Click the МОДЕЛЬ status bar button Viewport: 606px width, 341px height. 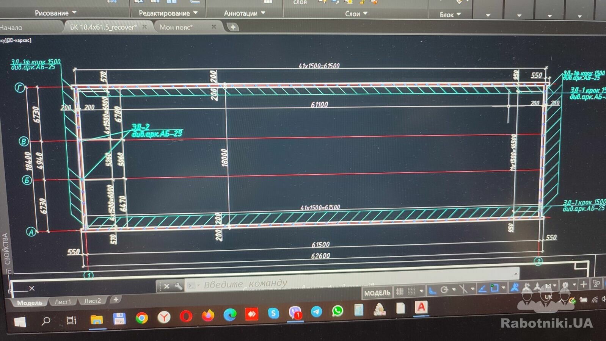[377, 293]
